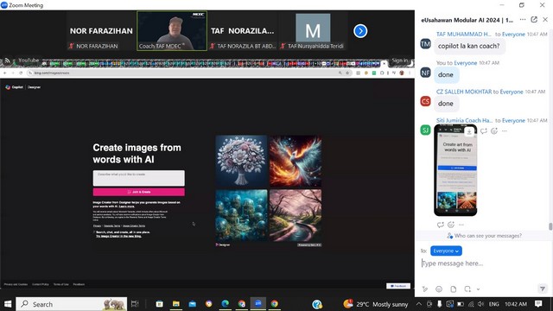Download the shared phone screenshot image
This screenshot has width=553, height=311.
tap(469, 132)
